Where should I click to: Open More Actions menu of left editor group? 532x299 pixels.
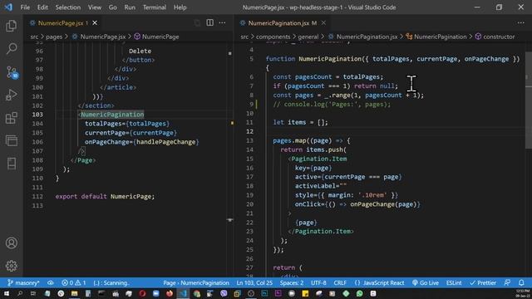pos(222,22)
